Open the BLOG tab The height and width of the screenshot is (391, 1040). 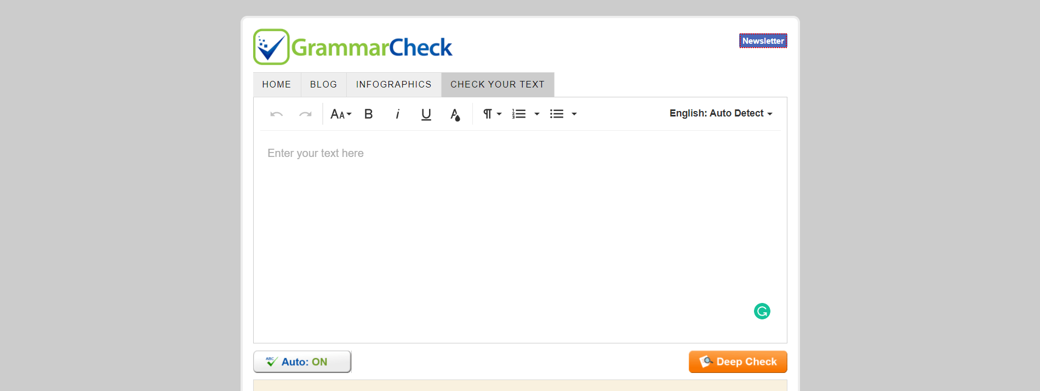click(323, 84)
